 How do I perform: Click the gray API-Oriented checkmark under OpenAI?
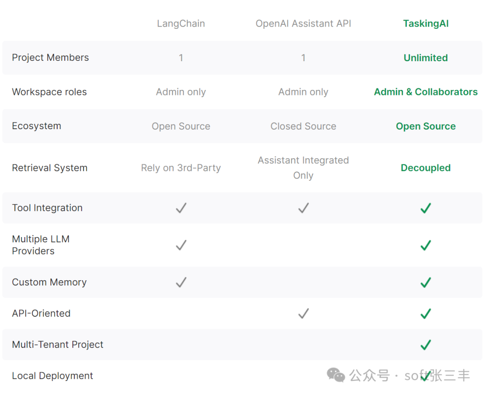pos(303,314)
